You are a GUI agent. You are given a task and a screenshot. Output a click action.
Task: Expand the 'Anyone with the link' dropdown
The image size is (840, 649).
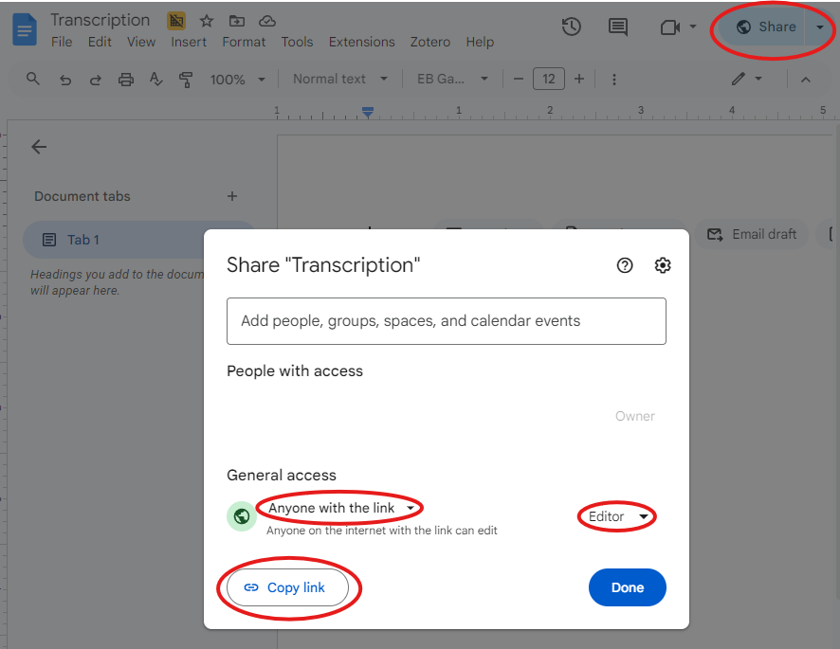340,509
